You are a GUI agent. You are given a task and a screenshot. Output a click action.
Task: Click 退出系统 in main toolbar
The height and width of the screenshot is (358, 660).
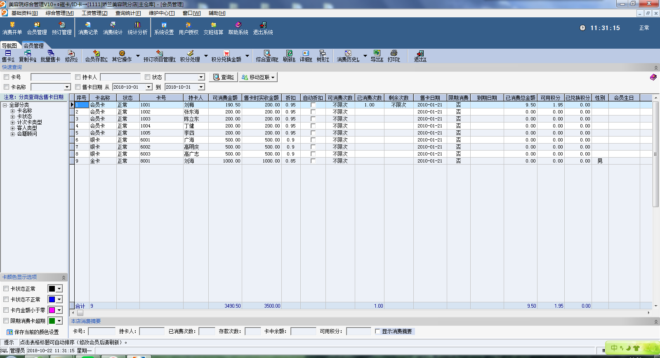(263, 28)
